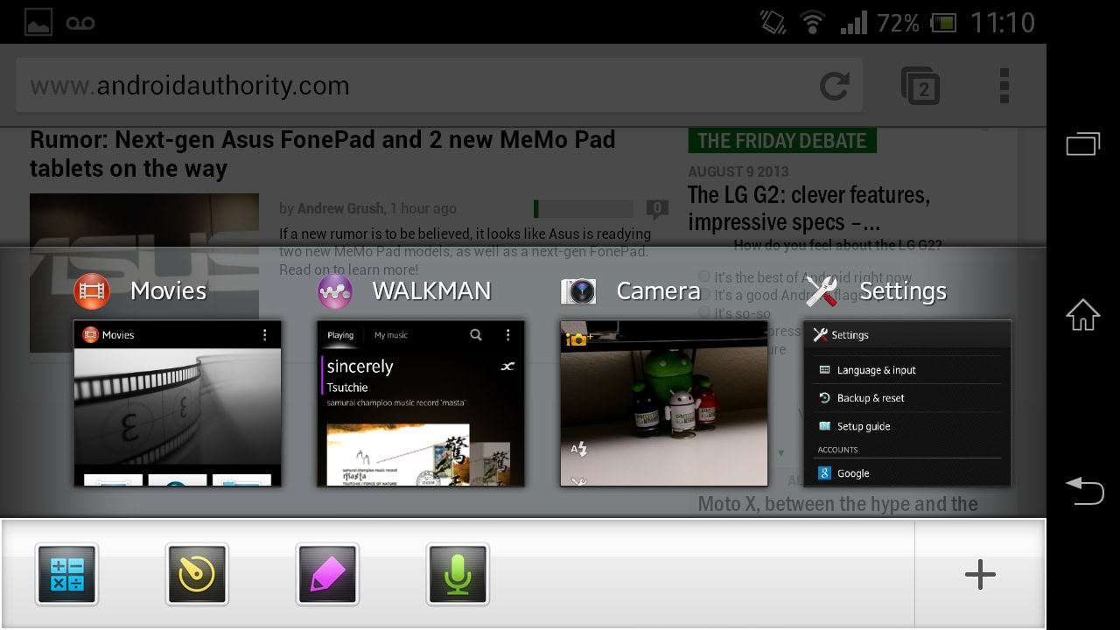
Task: Tap the Movies app icon
Action: [92, 291]
